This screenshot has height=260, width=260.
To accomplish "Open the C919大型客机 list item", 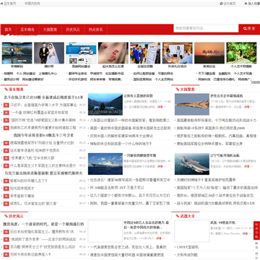I will (x=188, y=247).
